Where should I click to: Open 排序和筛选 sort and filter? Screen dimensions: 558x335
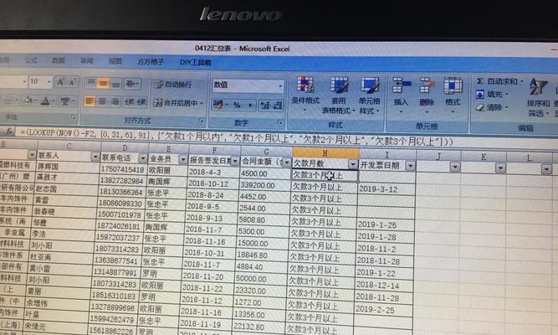point(538,97)
